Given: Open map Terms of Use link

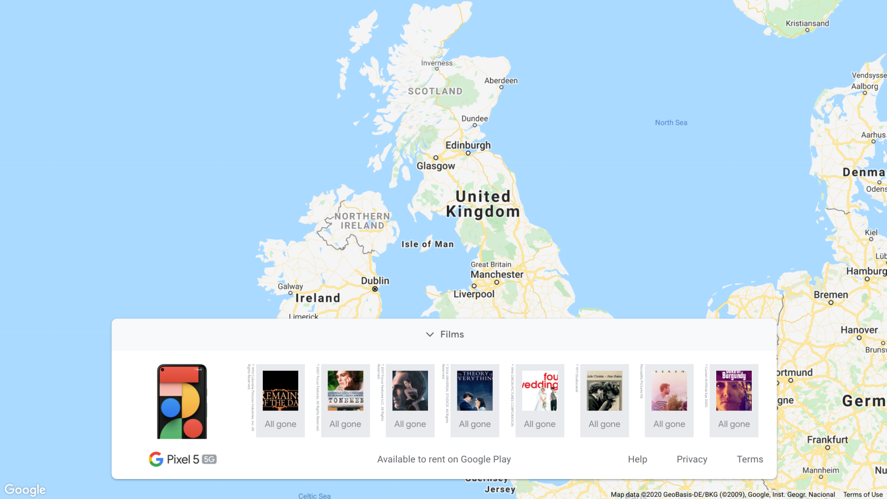Looking at the screenshot, I should click(x=863, y=495).
